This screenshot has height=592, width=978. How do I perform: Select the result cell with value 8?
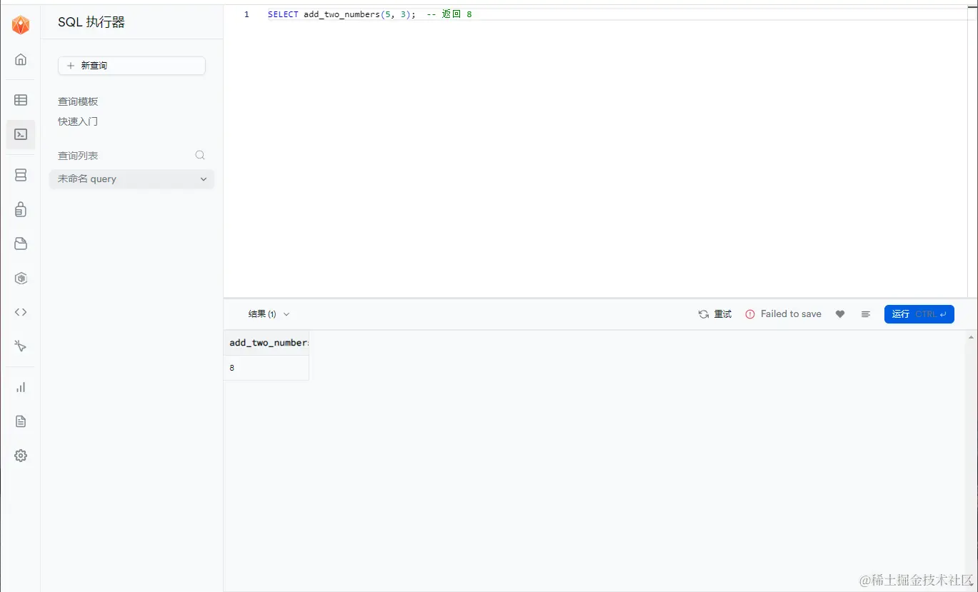click(266, 368)
